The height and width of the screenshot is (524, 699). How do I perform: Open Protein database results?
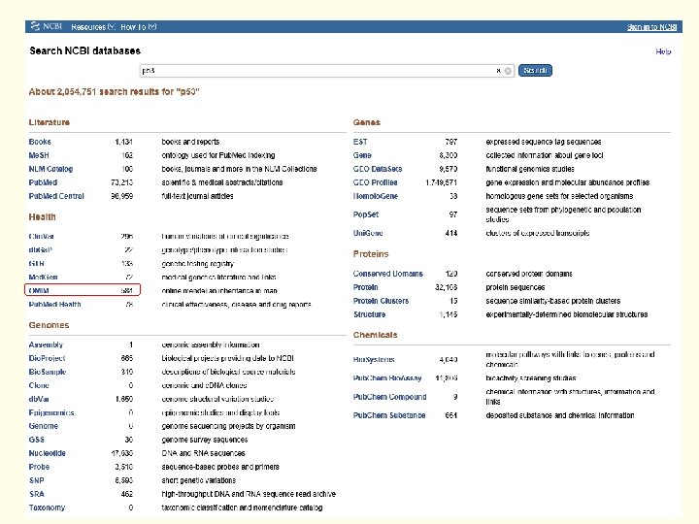click(366, 287)
